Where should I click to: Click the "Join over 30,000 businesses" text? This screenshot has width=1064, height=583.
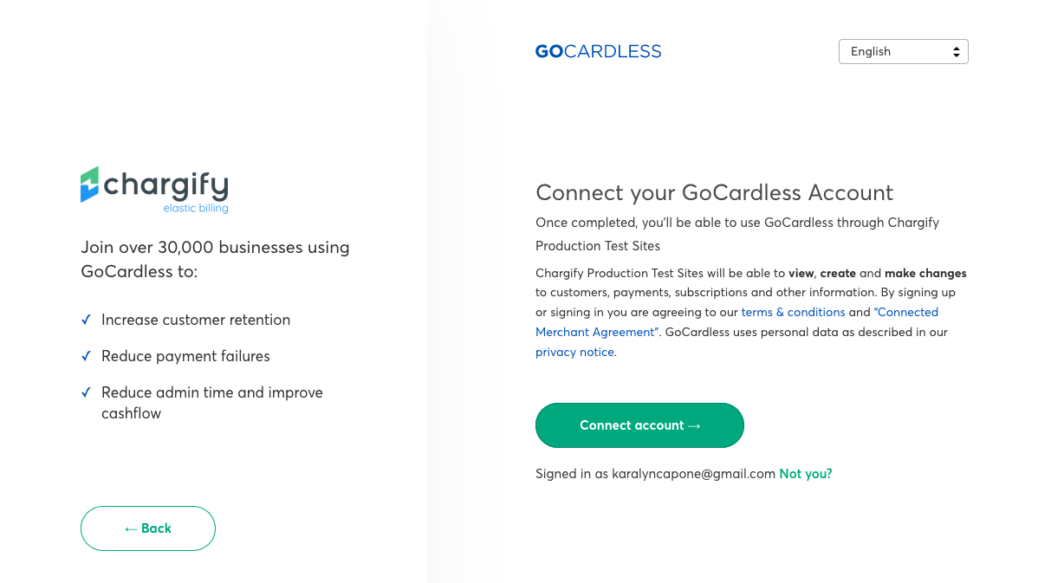tap(215, 248)
